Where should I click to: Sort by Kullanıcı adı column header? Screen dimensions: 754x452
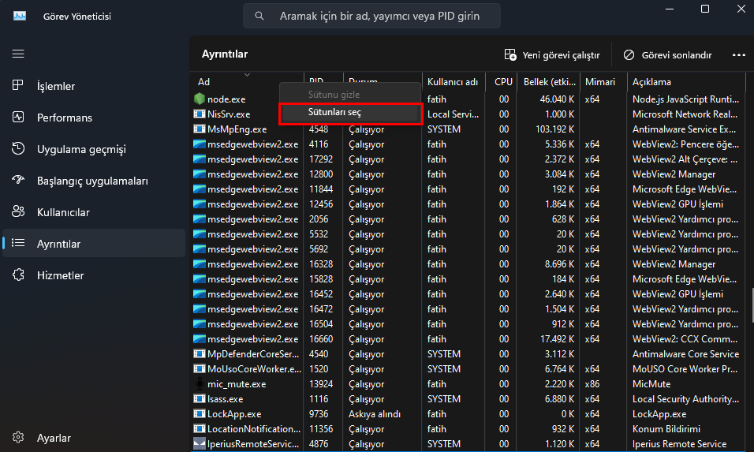tap(453, 82)
